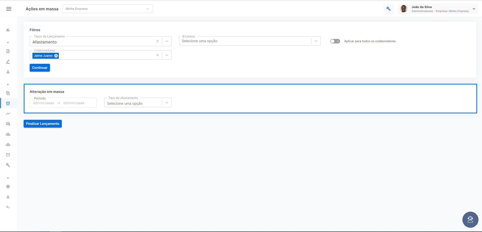Screen dimensions: 482x232
Task: Clear the Afastamento selection in Tipos de Lançamento
Action: point(157,41)
